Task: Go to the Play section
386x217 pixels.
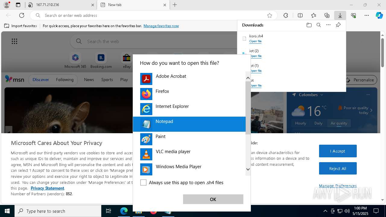Action: pyautogui.click(x=124, y=80)
